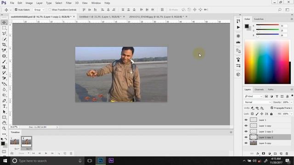Add a layer mask
This screenshot has width=294, height=165.
tap(263, 154)
